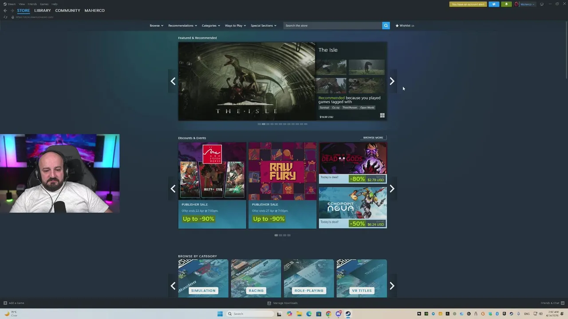Show next Discounts & Events page arrow
The image size is (568, 319).
click(x=392, y=189)
